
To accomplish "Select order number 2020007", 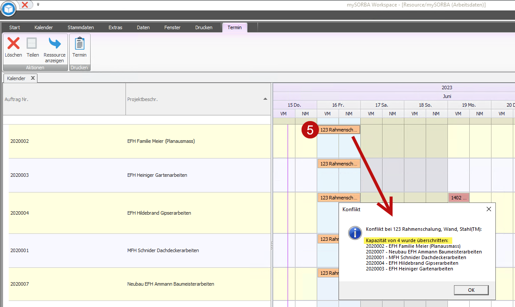I will tap(19, 284).
